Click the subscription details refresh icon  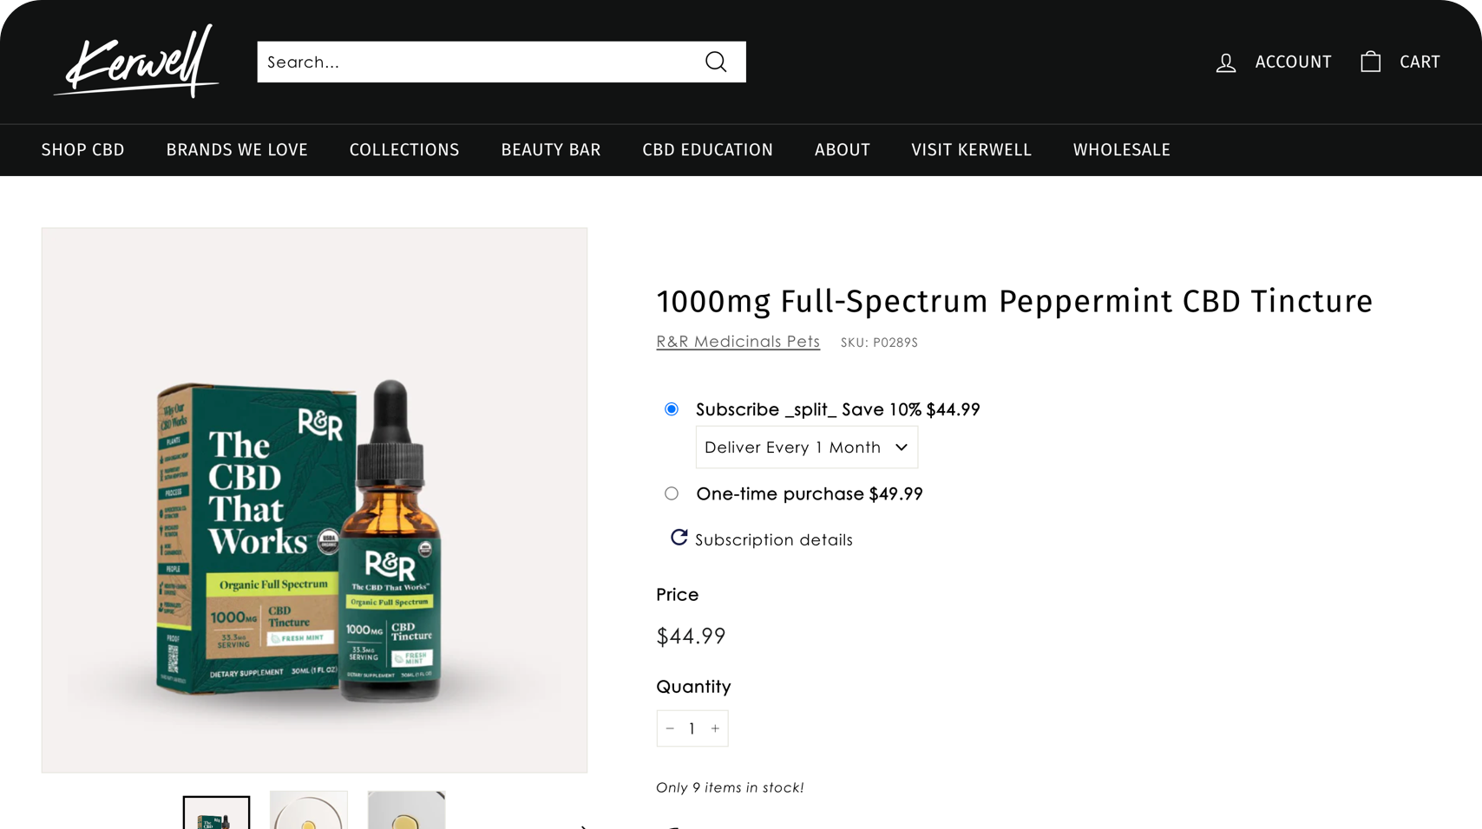pos(679,539)
